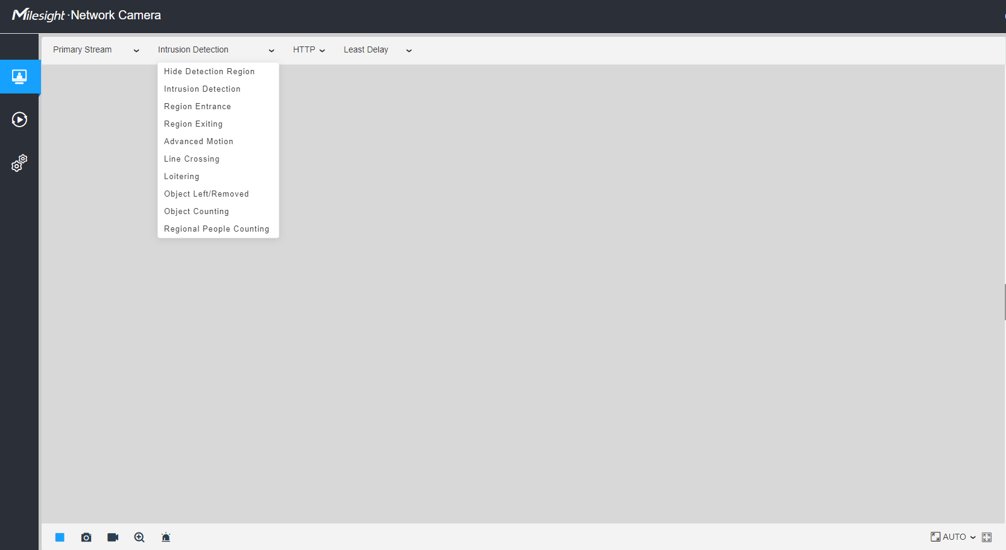Image resolution: width=1006 pixels, height=550 pixels.
Task: Select Advanced Motion option
Action: 218,141
